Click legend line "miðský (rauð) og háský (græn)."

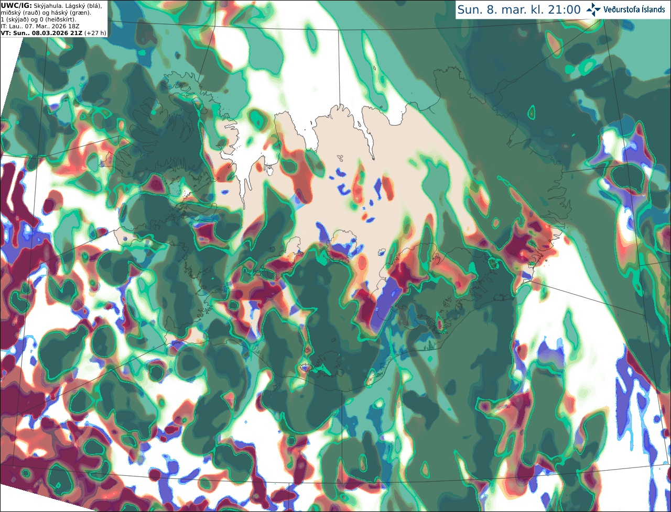(x=46, y=13)
